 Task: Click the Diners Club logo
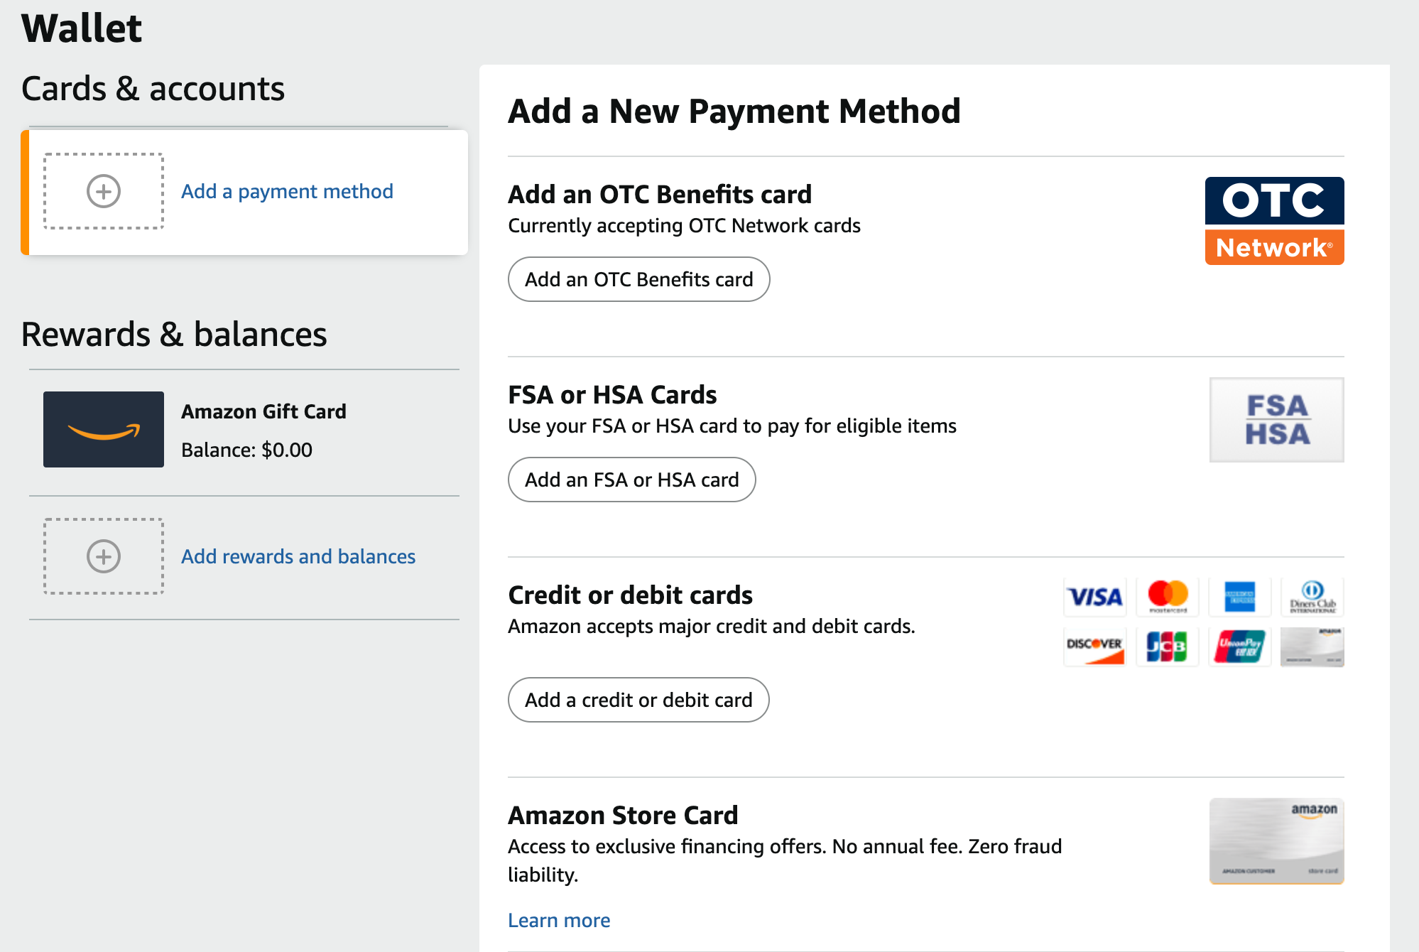tap(1312, 597)
